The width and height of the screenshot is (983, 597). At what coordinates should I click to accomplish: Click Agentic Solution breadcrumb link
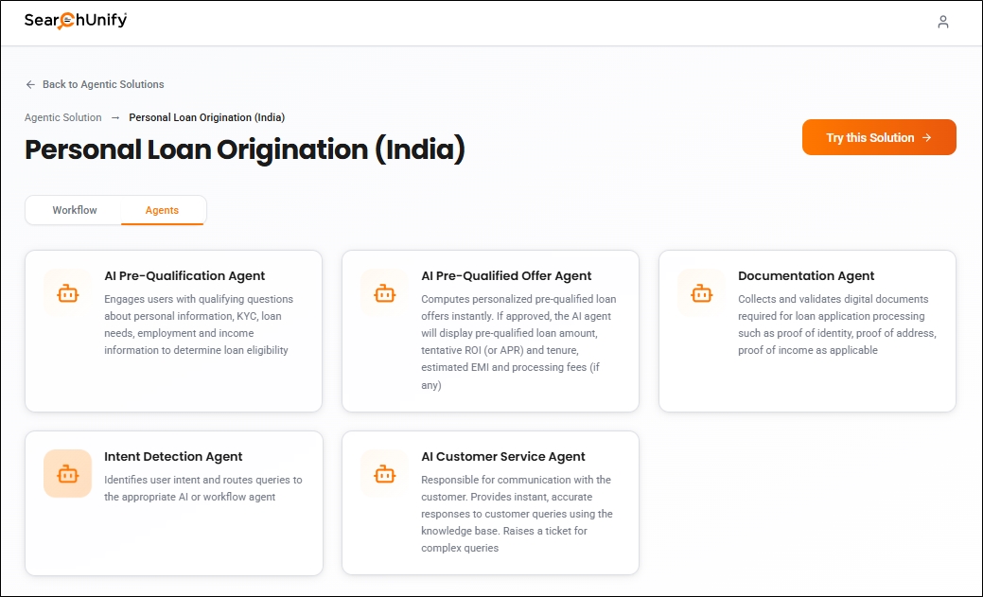click(62, 117)
